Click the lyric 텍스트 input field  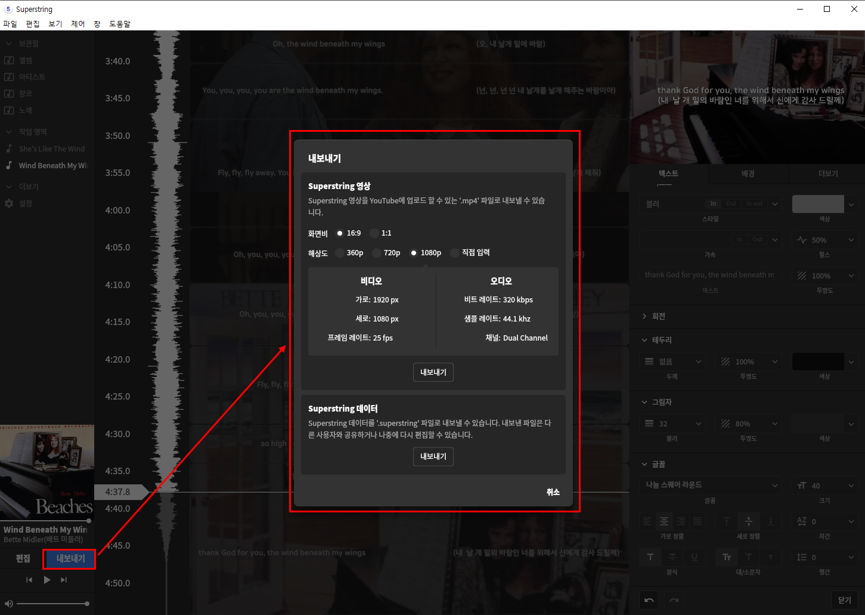pos(709,275)
